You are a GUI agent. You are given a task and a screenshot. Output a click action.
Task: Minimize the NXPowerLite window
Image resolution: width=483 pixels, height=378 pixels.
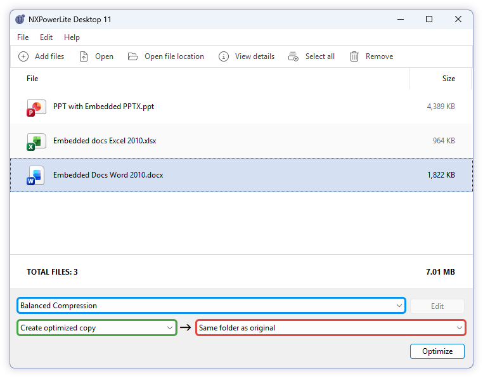[x=401, y=19]
